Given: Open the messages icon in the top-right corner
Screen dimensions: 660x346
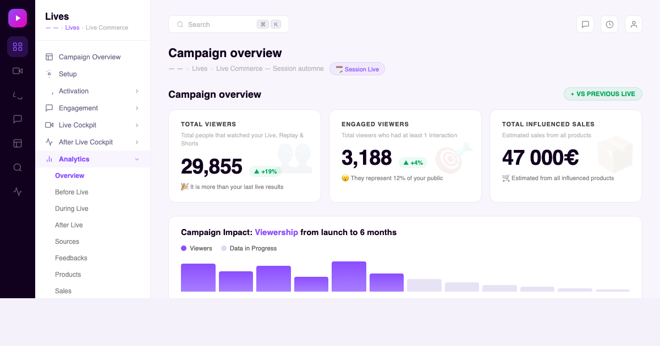Looking at the screenshot, I should 585,24.
